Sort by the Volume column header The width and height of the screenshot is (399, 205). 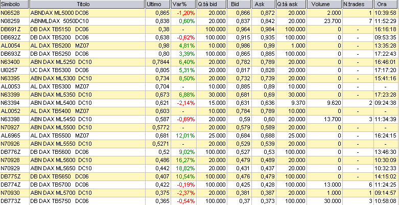(x=324, y=4)
